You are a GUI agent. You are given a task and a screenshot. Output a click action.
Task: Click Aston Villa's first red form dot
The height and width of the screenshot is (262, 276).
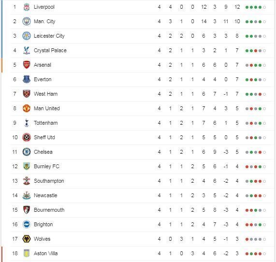247,254
